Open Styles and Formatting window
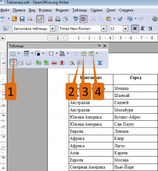Screen dimensions: 158x171 [x=6, y=29]
